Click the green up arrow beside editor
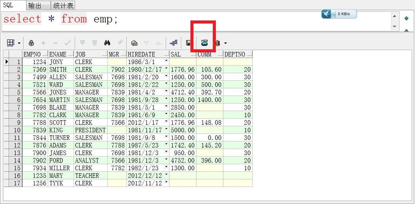This screenshot has height=204, width=415. 406,18
